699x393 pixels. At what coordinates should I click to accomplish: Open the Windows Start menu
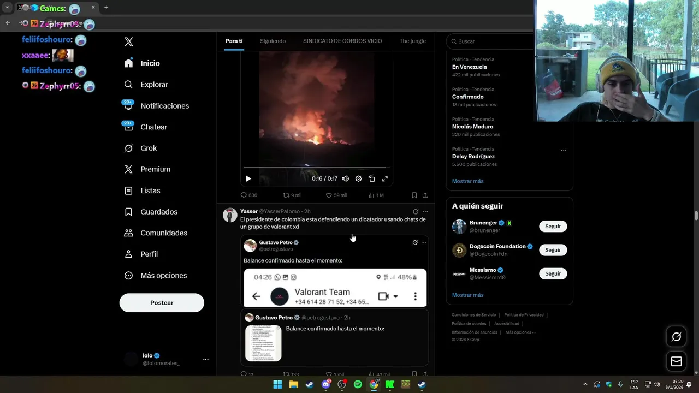[277, 384]
